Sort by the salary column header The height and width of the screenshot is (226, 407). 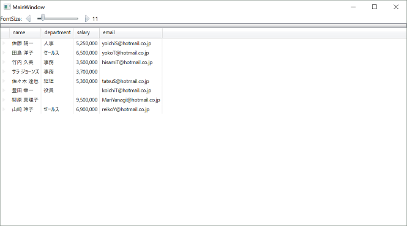pos(87,32)
